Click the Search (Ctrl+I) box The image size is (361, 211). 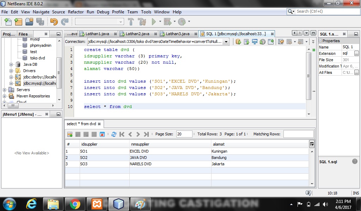(x=324, y=12)
